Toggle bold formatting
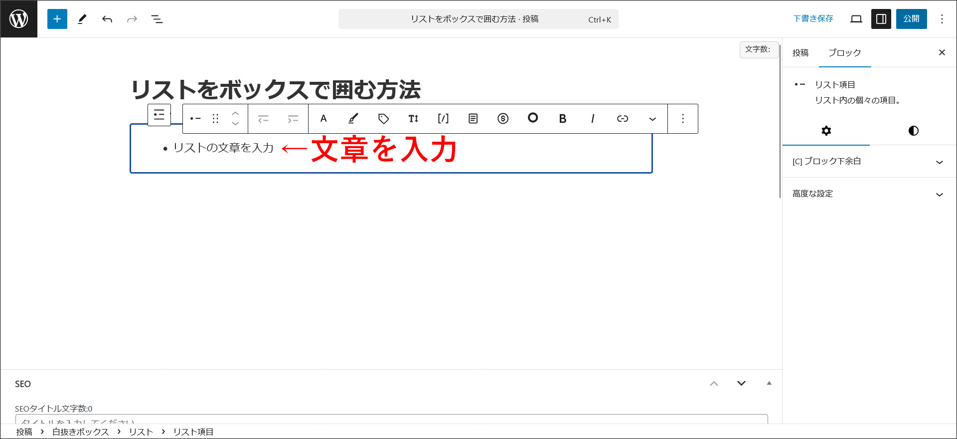957x439 pixels. [563, 119]
